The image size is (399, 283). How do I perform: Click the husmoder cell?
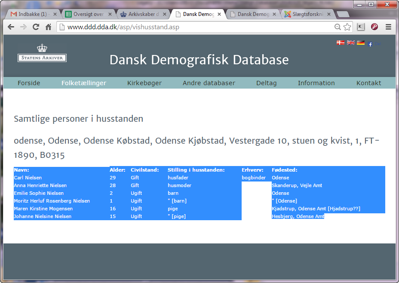[179, 185]
